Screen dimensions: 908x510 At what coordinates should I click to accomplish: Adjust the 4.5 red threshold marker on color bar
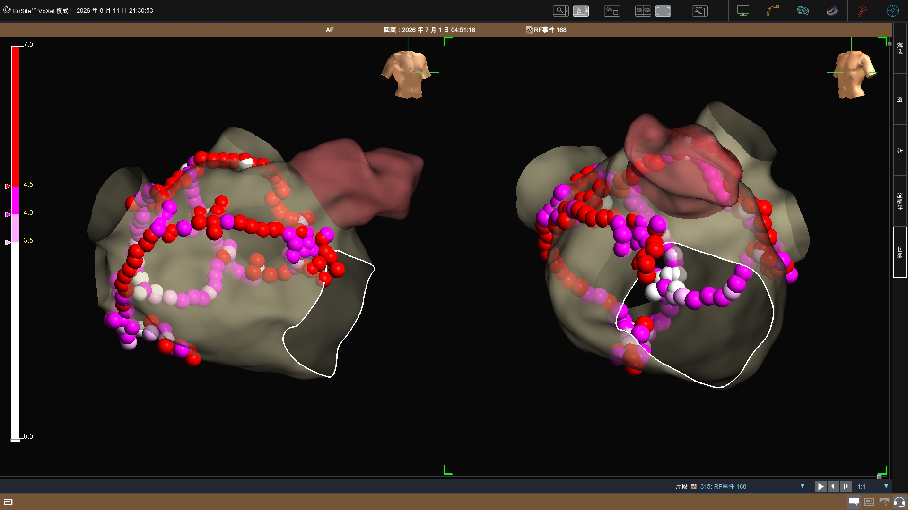(8, 187)
